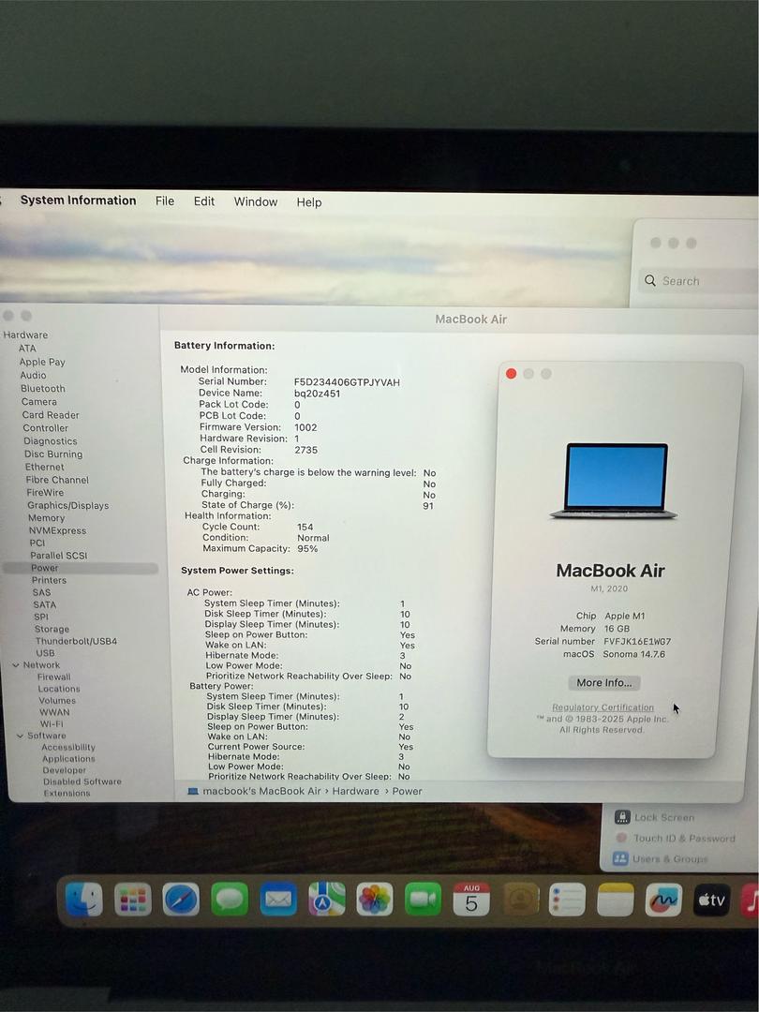Select Graphics/Displays in the sidebar
This screenshot has width=759, height=1012.
[67, 505]
